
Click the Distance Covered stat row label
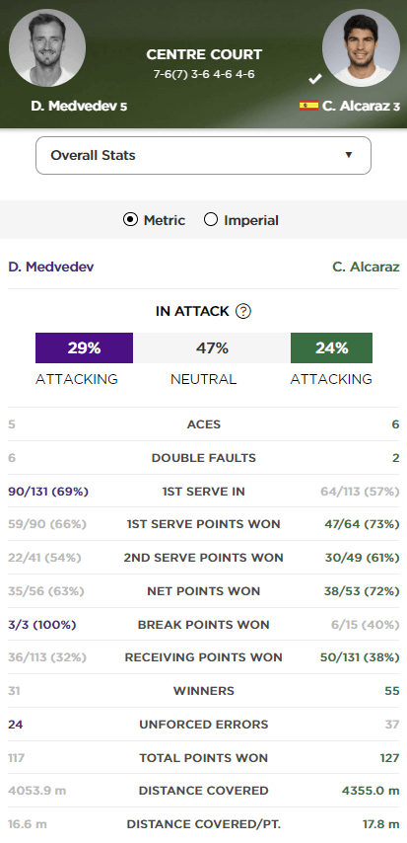tap(203, 791)
